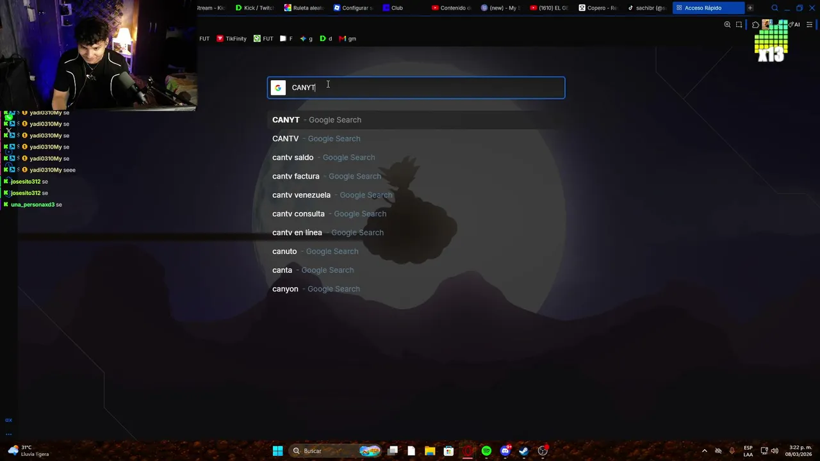Choose the cantv saldo suggestion

click(416, 158)
